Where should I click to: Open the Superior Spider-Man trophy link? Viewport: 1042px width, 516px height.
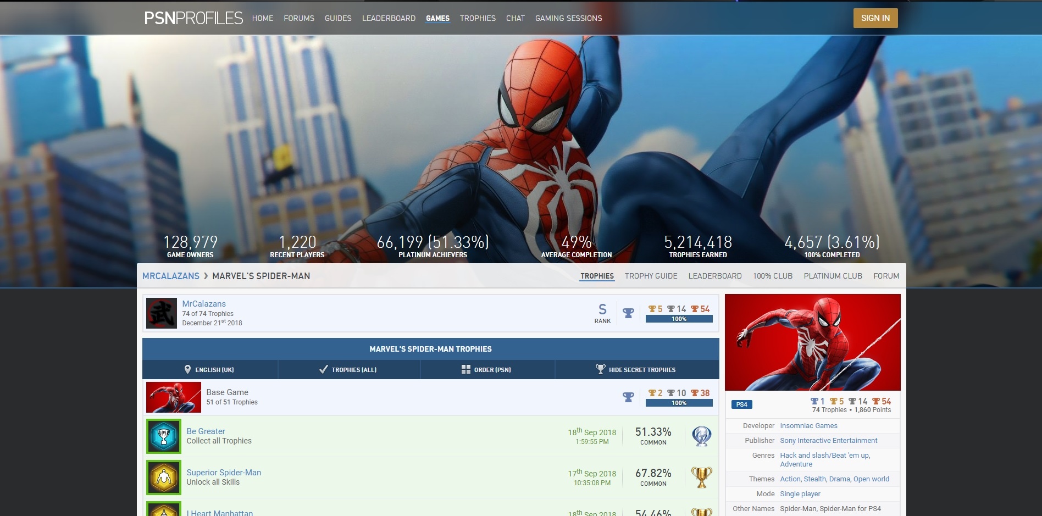(224, 473)
